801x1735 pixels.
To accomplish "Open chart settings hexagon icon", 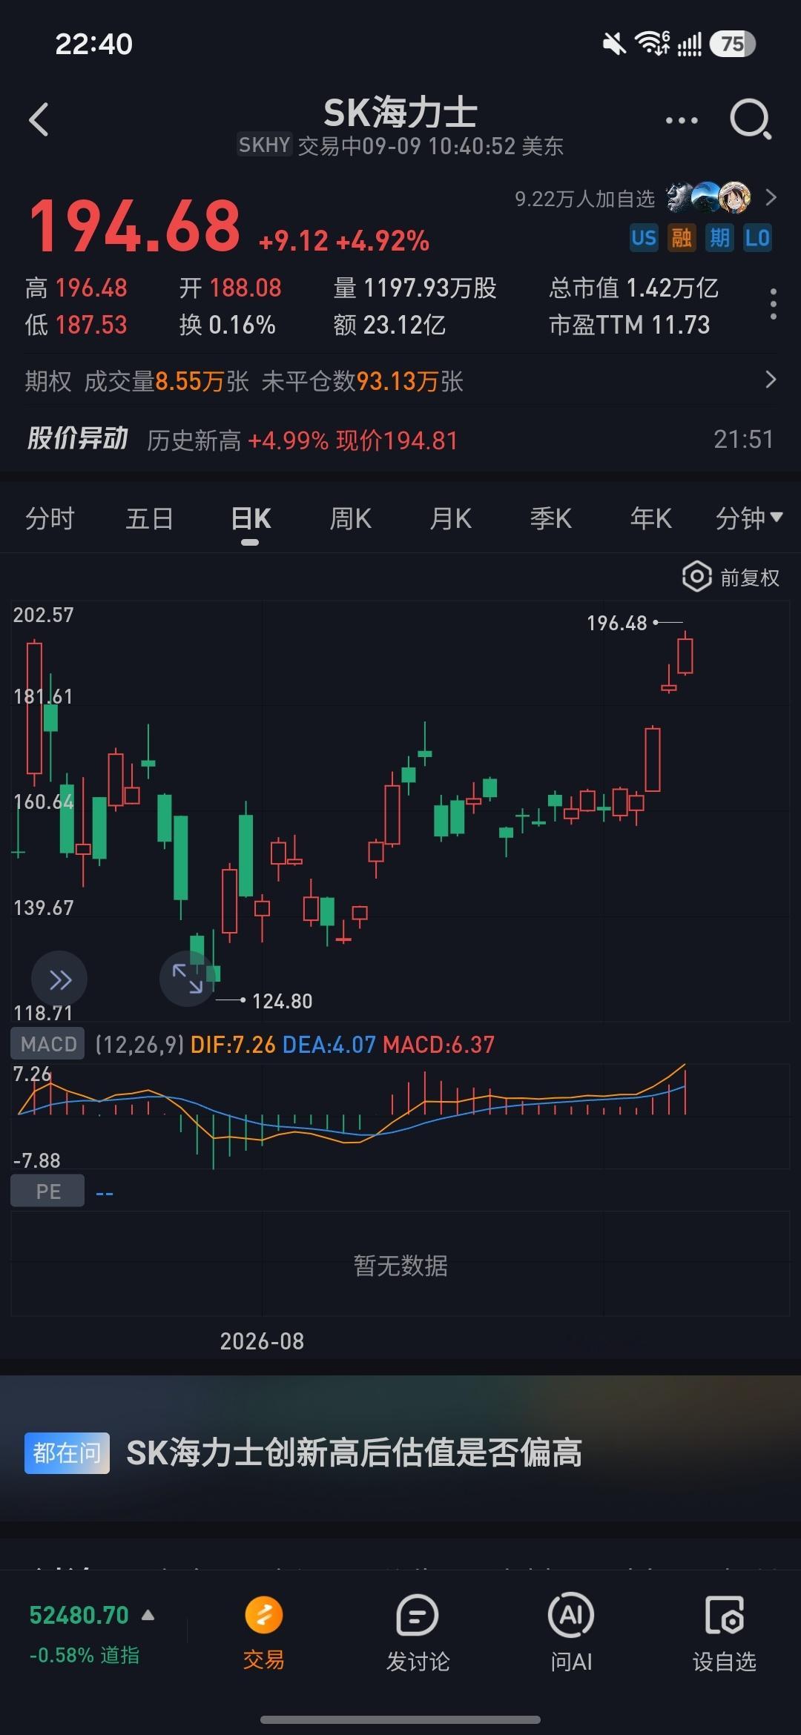I will (x=696, y=577).
